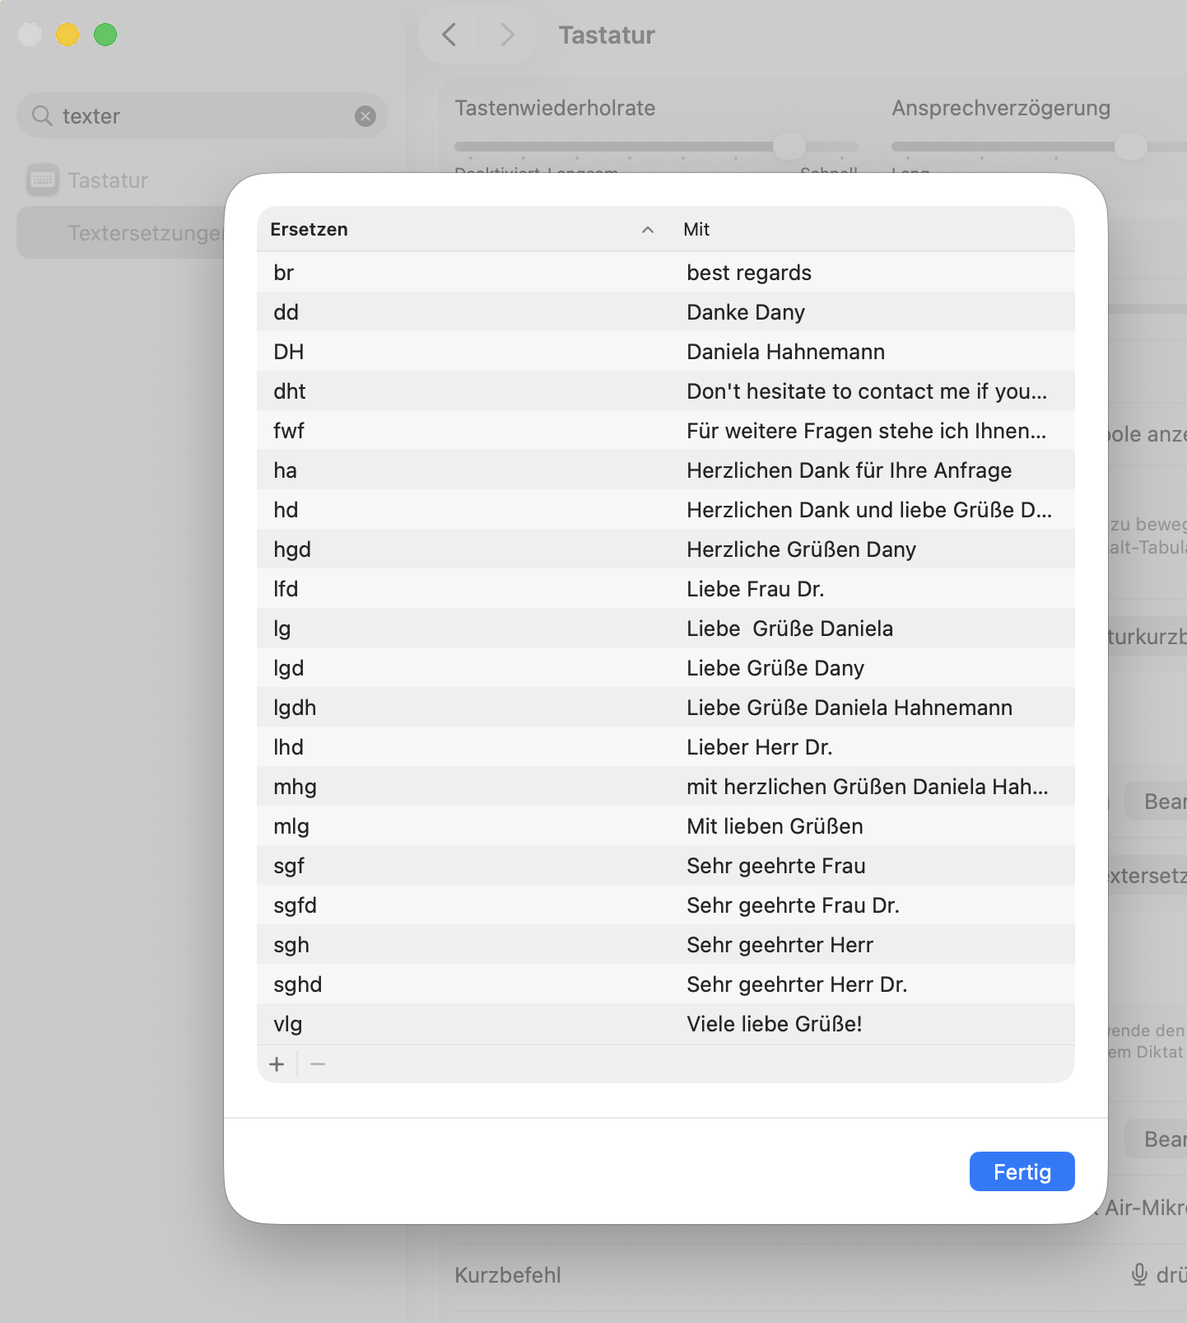Add a new text replacement with plus
This screenshot has height=1323, width=1187.
277,1064
